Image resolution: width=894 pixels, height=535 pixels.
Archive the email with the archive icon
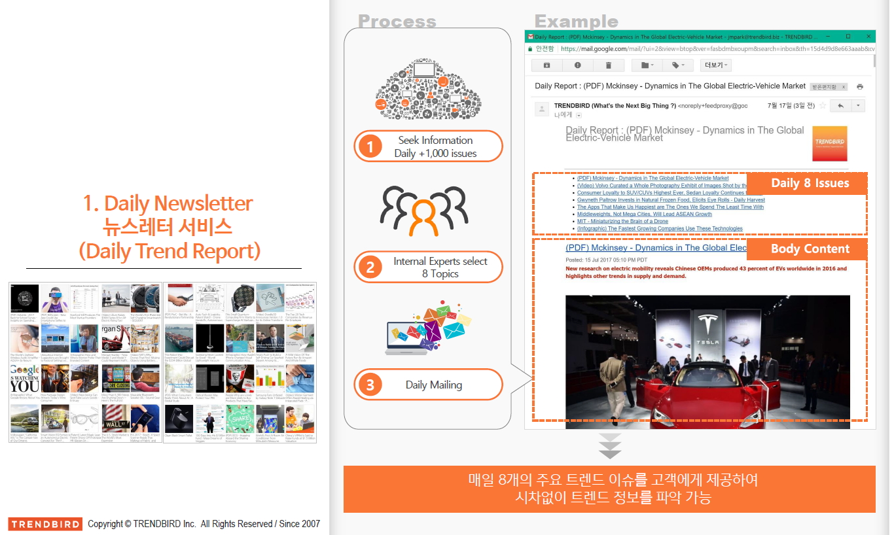coord(547,65)
